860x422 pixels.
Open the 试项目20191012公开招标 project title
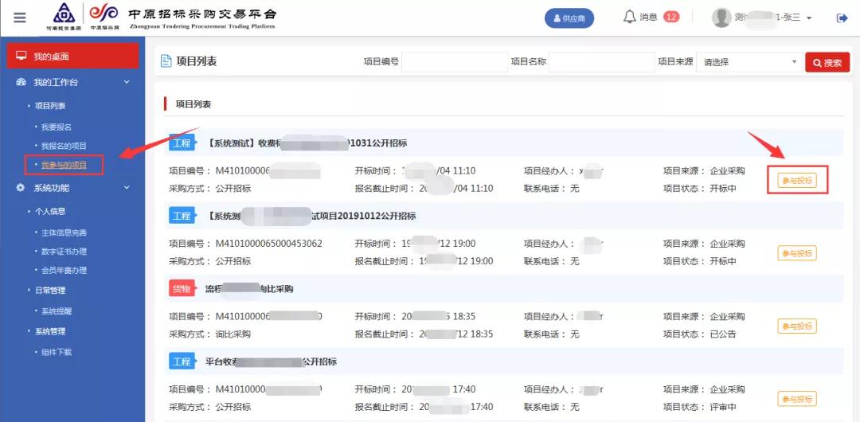[x=312, y=217]
